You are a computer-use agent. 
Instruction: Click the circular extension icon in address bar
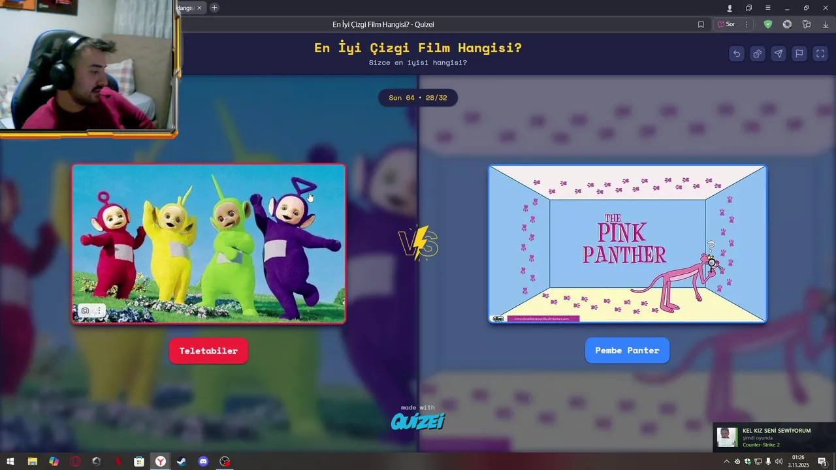click(x=787, y=24)
